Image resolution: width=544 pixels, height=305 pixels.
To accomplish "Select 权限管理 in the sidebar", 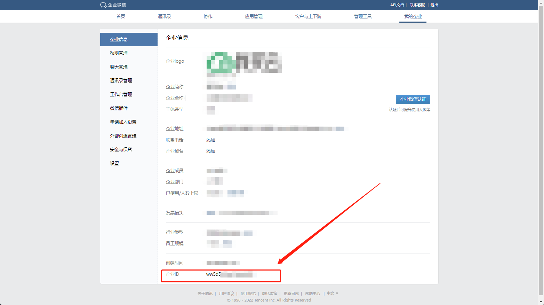I will [119, 53].
